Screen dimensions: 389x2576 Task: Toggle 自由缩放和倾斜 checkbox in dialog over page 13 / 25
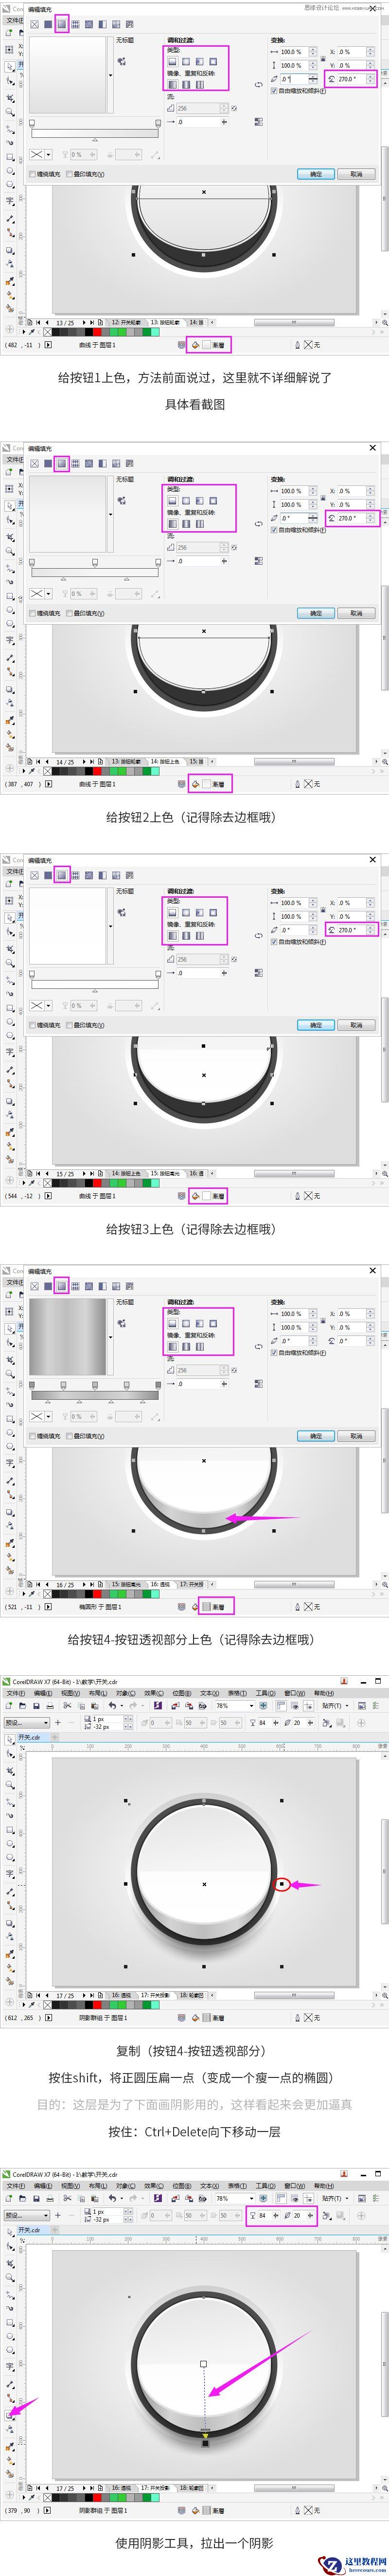point(274,90)
